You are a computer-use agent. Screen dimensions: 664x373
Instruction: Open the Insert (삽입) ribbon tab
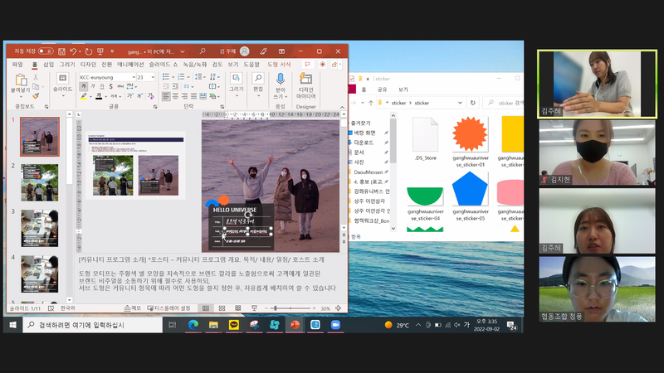[x=48, y=64]
